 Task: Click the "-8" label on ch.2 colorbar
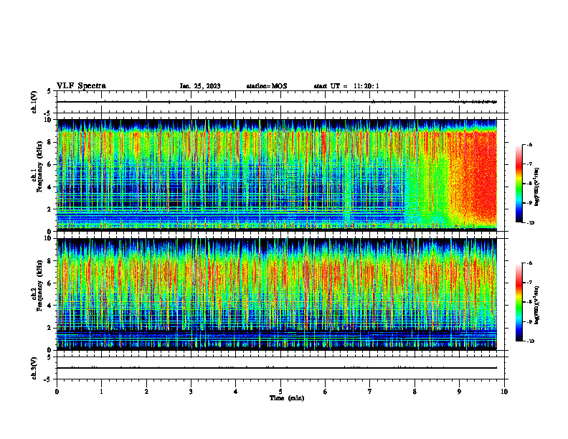pos(529,302)
